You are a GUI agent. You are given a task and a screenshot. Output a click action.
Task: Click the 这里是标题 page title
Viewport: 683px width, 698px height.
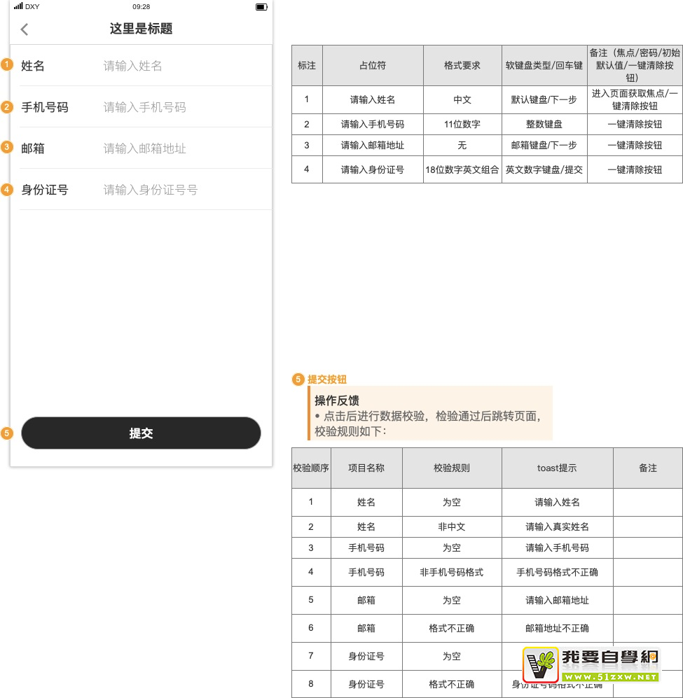(141, 29)
